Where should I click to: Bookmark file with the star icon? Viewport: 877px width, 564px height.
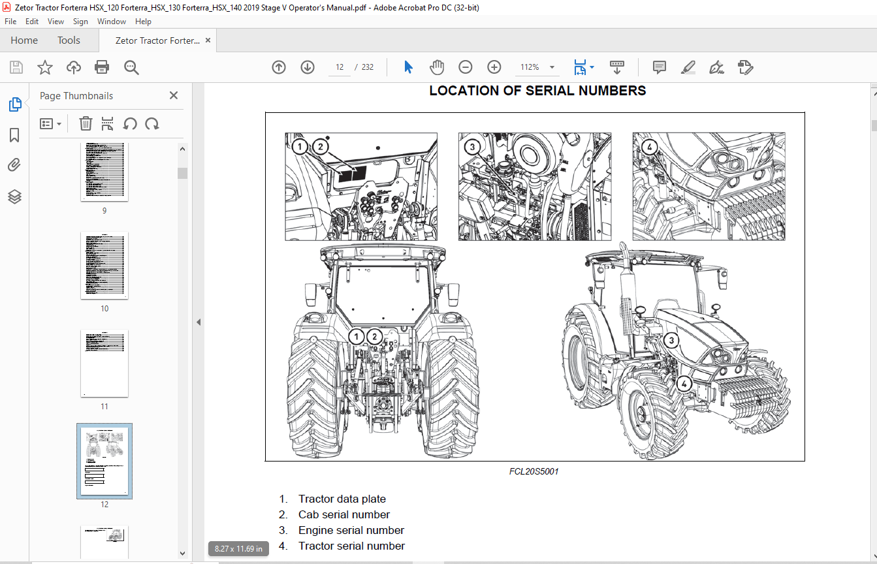pyautogui.click(x=44, y=67)
